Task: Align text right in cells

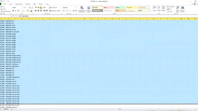Action: (41, 11)
